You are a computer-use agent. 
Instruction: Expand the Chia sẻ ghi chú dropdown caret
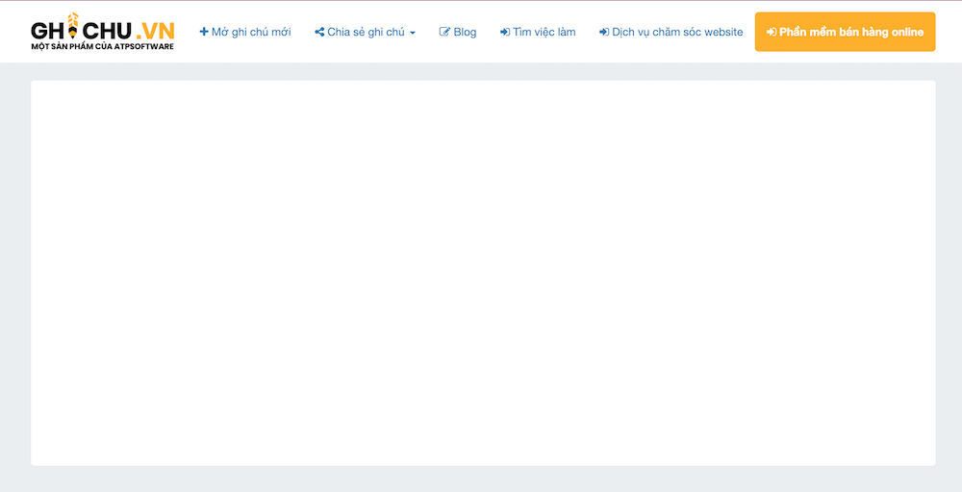tap(413, 33)
